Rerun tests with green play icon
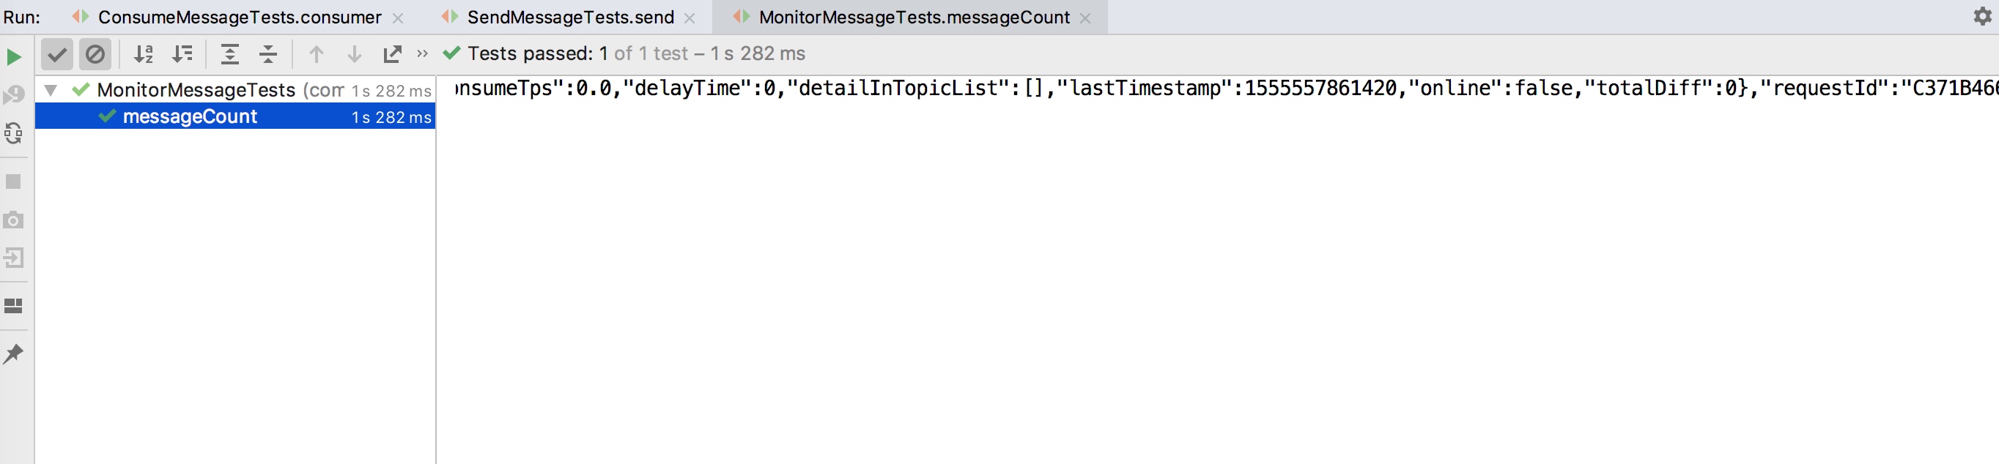Viewport: 1999px width, 464px height. click(x=14, y=56)
